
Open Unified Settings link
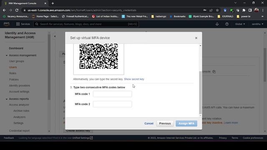[x=83, y=138]
